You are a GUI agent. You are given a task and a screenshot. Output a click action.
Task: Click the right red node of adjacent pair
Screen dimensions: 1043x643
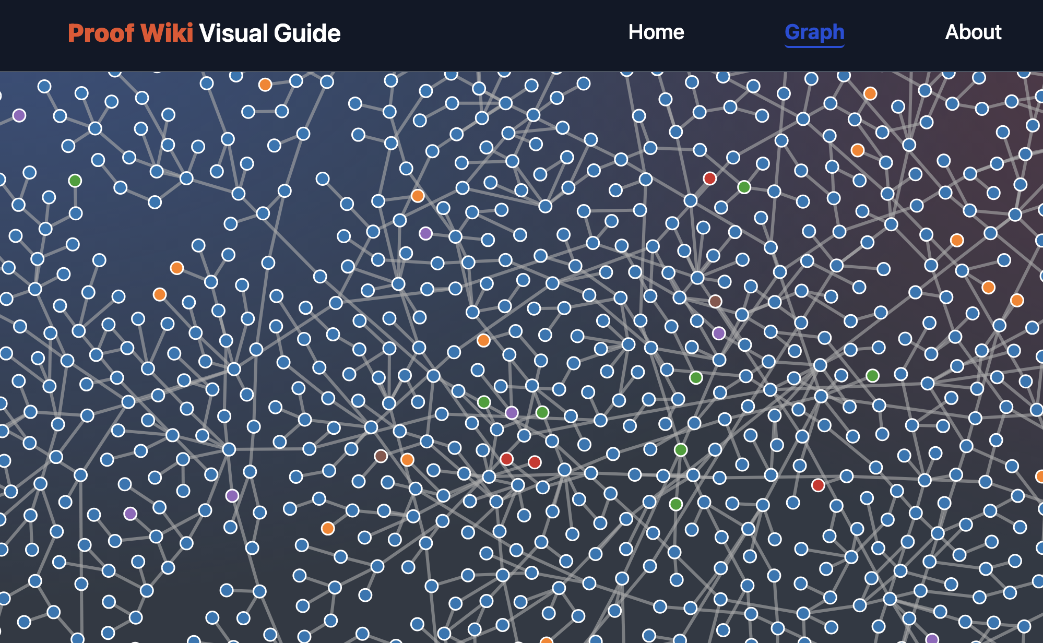[x=535, y=462]
